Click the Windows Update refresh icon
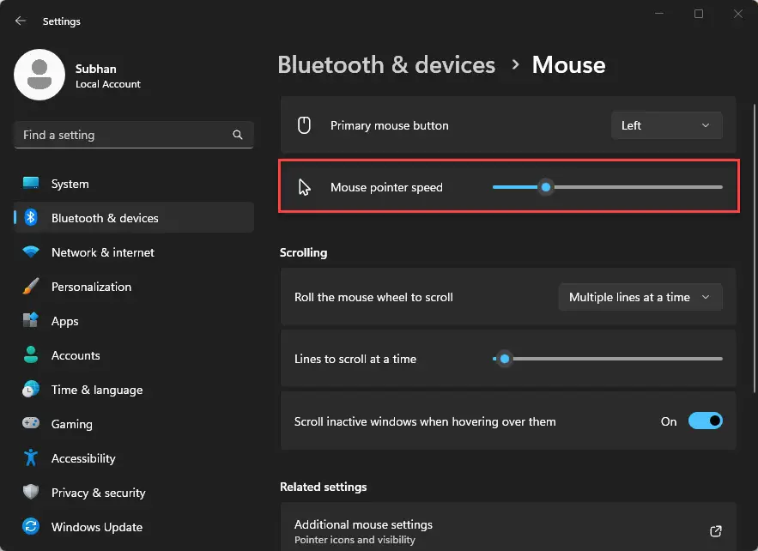The width and height of the screenshot is (758, 551). coord(31,526)
